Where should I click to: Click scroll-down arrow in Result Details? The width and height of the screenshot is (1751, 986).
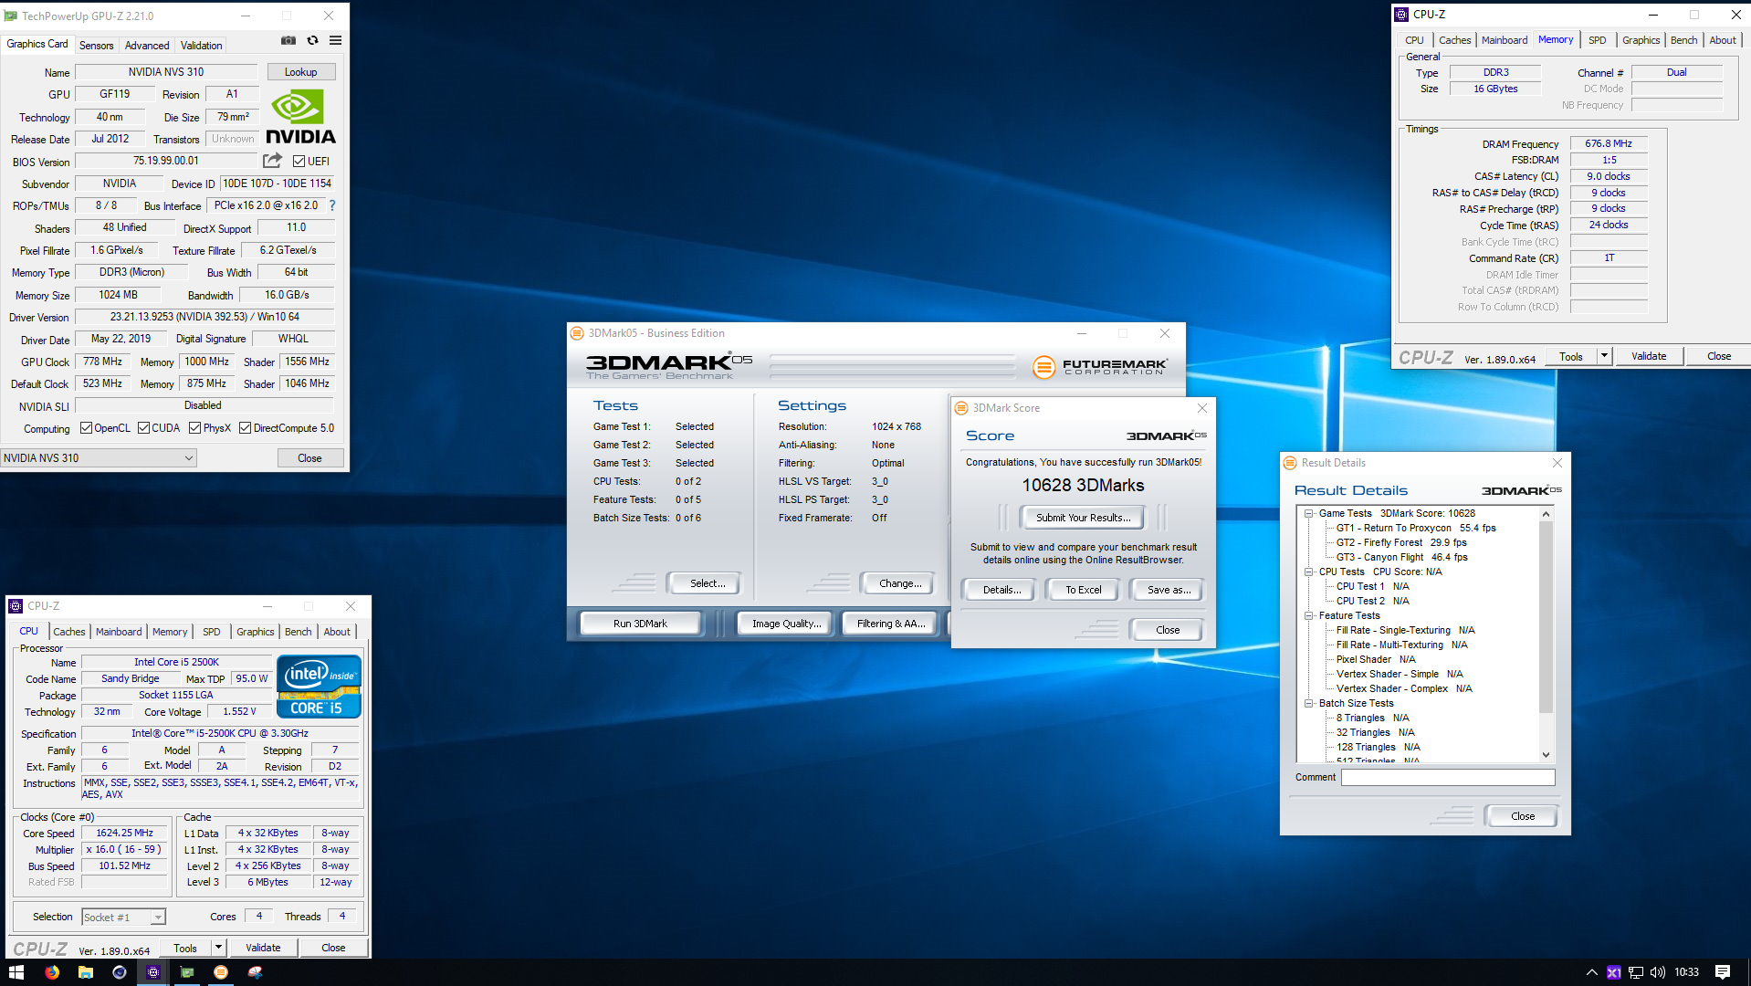tap(1545, 755)
